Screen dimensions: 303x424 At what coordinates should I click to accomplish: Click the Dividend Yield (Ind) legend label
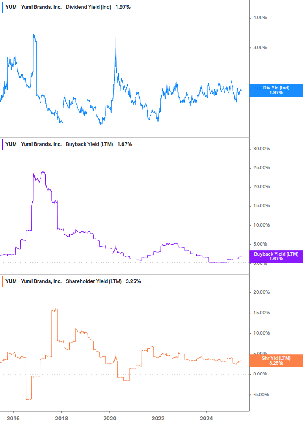coord(89,7)
